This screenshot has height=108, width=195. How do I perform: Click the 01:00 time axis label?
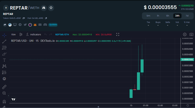[146, 105]
